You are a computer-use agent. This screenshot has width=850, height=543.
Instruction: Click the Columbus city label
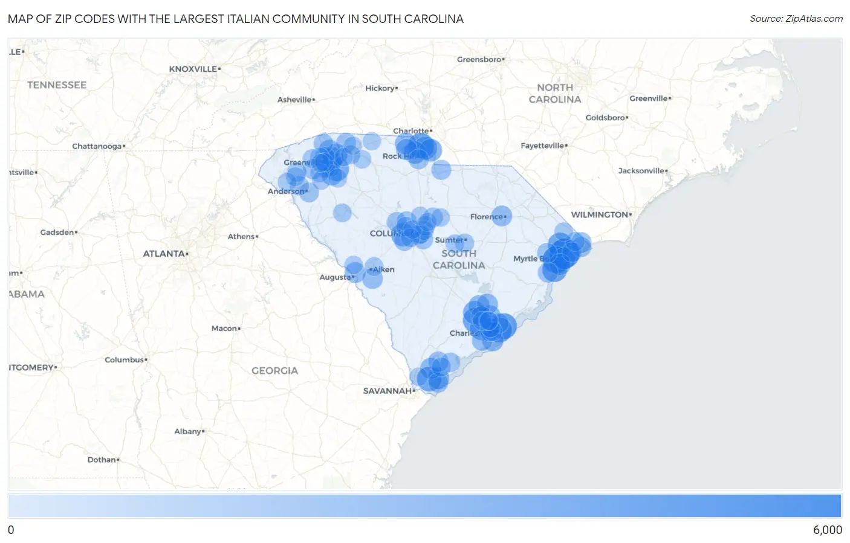[125, 360]
